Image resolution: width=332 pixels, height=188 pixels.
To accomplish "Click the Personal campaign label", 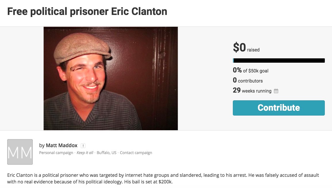I will coord(56,153).
